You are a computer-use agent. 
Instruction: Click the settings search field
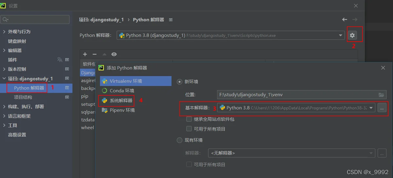tap(35, 20)
